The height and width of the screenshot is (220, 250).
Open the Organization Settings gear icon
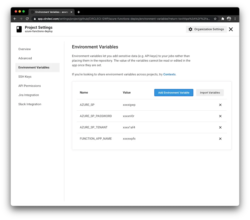coord(190,29)
